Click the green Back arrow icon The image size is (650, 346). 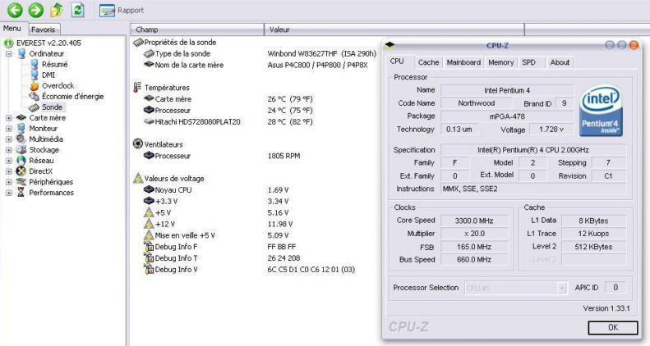15,10
